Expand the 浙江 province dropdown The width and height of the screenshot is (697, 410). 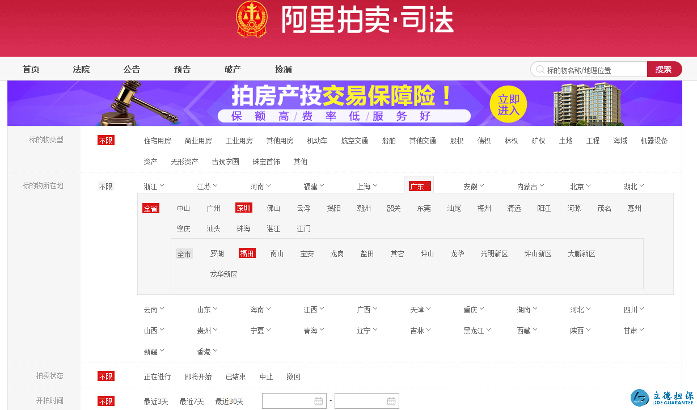coord(154,187)
